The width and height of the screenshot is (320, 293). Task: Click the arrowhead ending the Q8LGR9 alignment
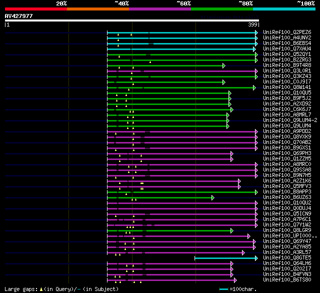[x=232, y=231]
